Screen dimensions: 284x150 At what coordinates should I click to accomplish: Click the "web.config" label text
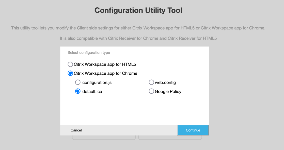[x=165, y=82]
